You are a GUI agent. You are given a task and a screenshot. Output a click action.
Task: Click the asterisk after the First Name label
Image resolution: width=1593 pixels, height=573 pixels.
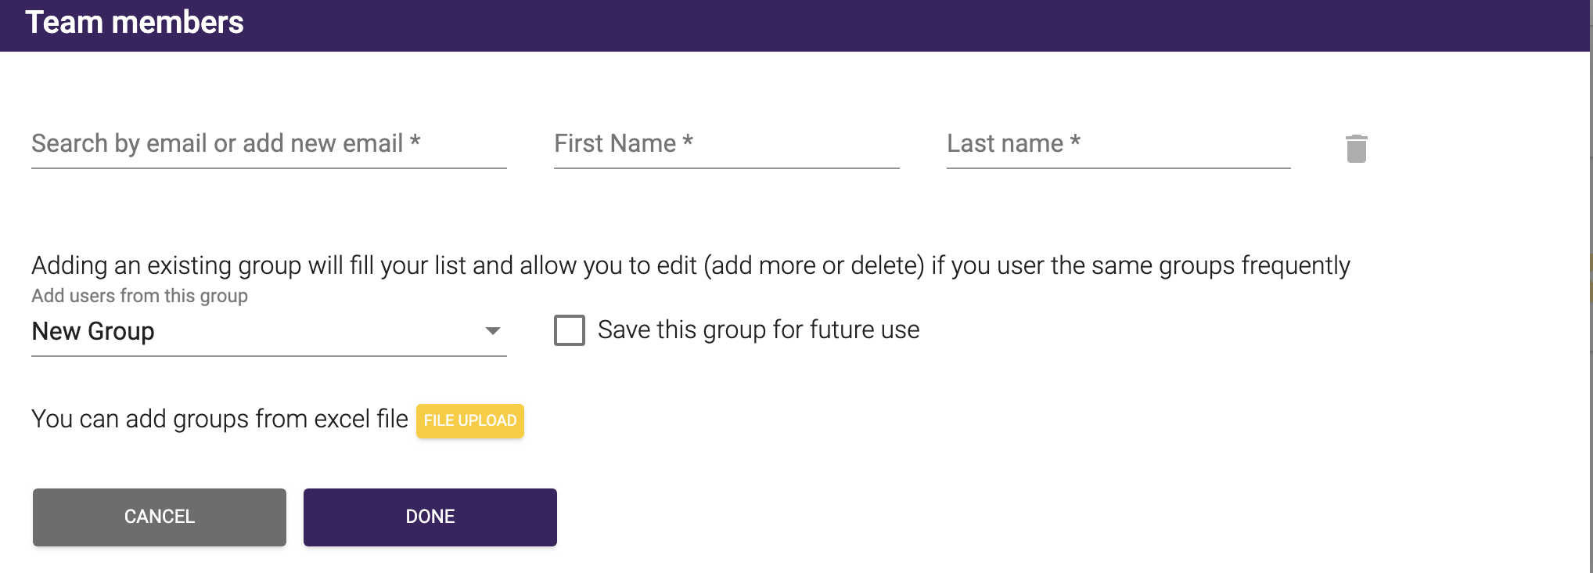tap(688, 142)
